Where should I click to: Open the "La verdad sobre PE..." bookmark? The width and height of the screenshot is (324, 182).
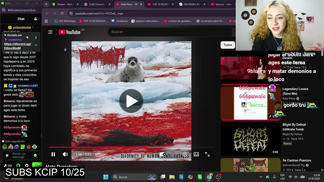pos(210,21)
